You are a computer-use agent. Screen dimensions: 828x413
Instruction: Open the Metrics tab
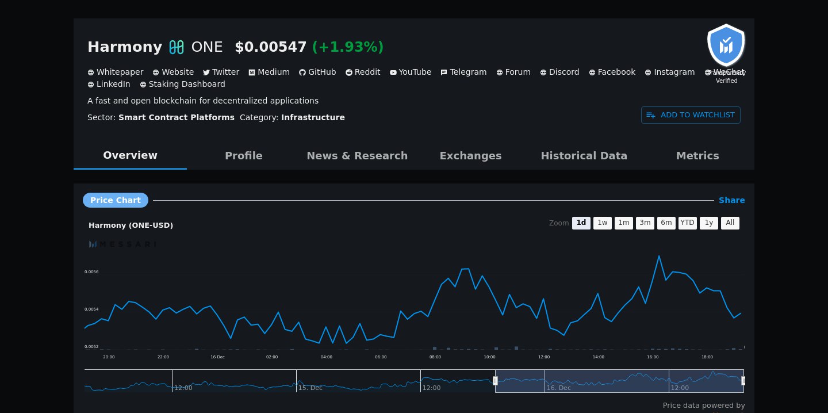coord(697,156)
